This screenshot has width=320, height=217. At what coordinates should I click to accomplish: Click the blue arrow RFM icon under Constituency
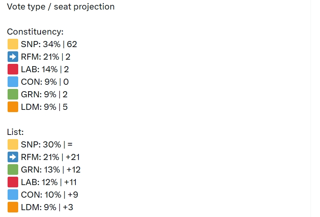(x=13, y=57)
